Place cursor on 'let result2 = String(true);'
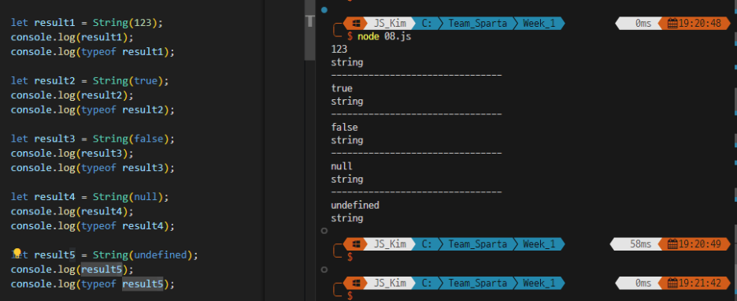Viewport: 737px width, 301px height. point(90,81)
